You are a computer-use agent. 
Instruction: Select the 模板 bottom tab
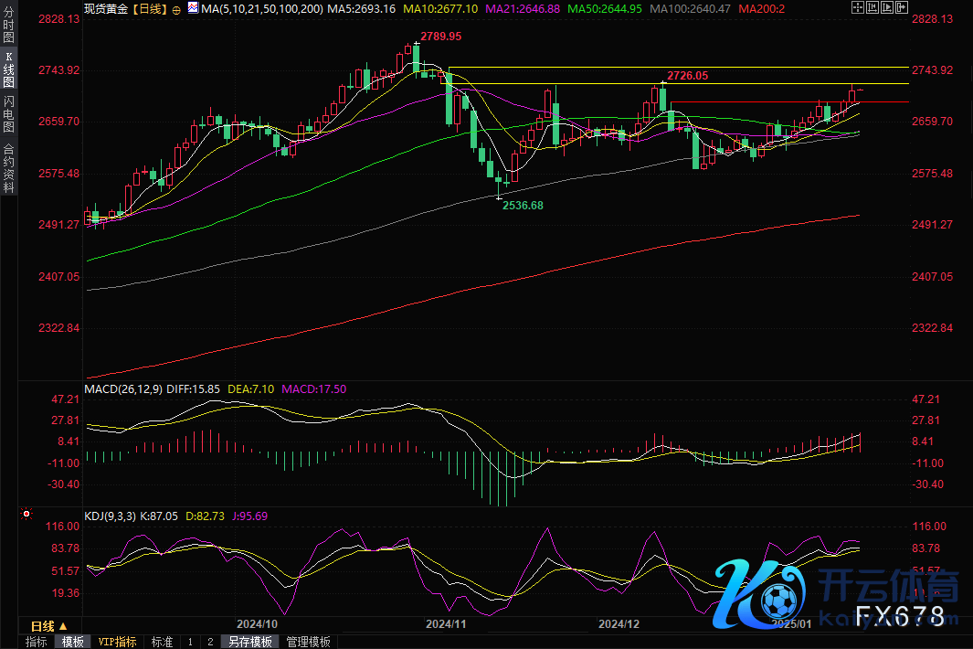72,642
